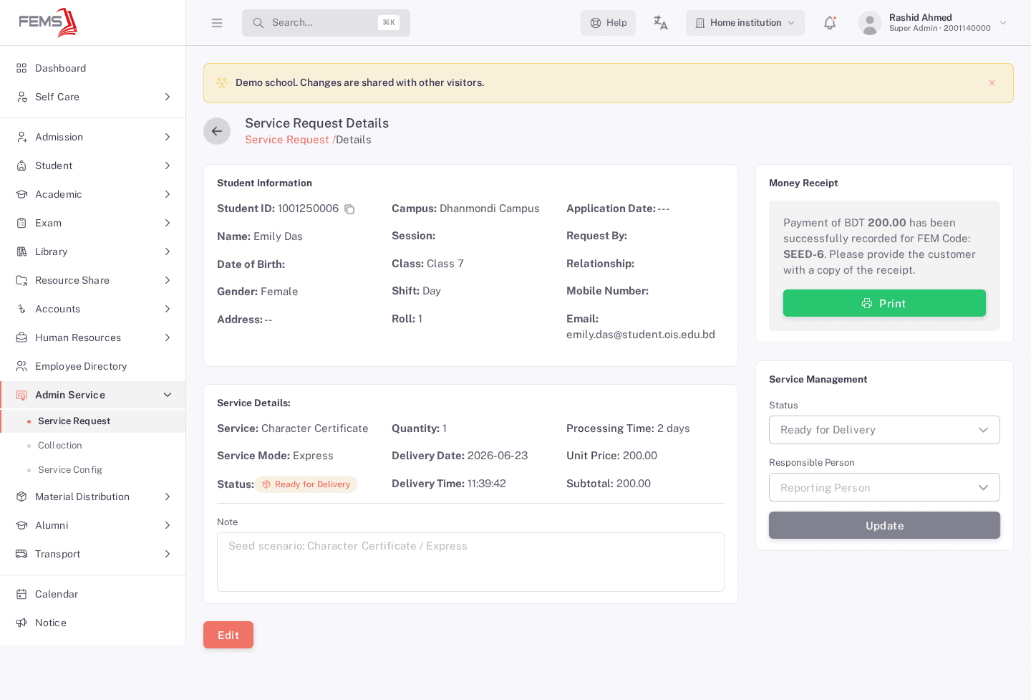Image resolution: width=1031 pixels, height=700 pixels.
Task: Open the notifications bell
Action: (830, 23)
